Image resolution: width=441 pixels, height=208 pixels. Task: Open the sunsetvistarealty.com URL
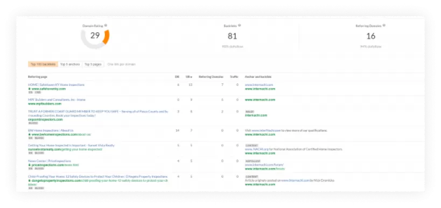click(65, 149)
